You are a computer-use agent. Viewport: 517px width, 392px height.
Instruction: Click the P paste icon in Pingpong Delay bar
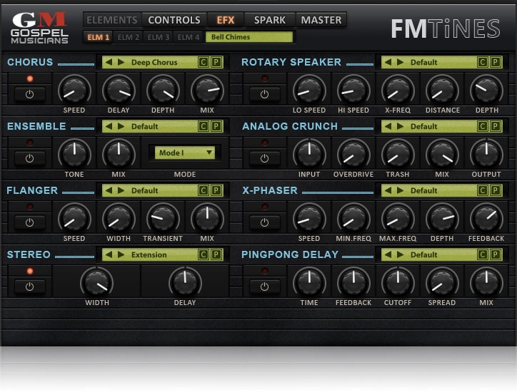pos(496,254)
